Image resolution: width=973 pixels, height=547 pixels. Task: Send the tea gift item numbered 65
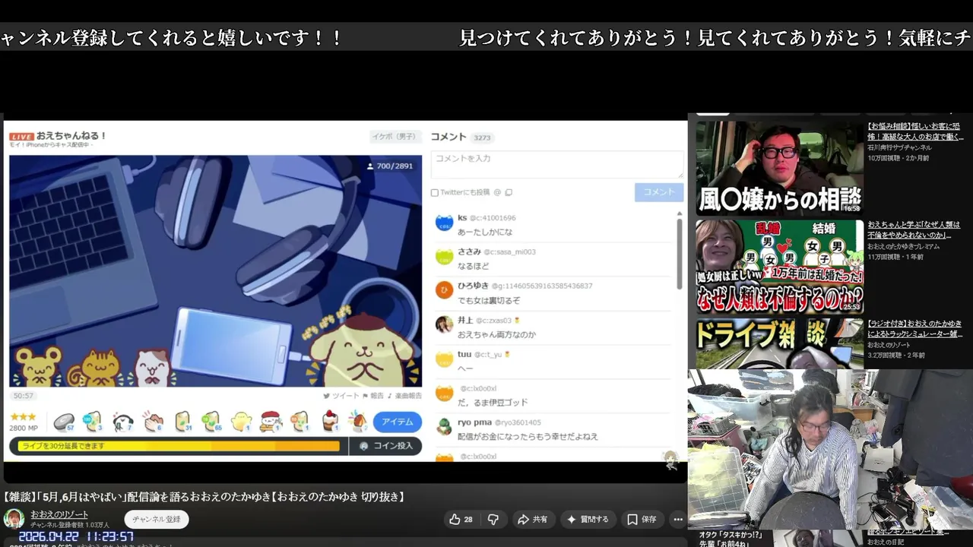pos(211,422)
